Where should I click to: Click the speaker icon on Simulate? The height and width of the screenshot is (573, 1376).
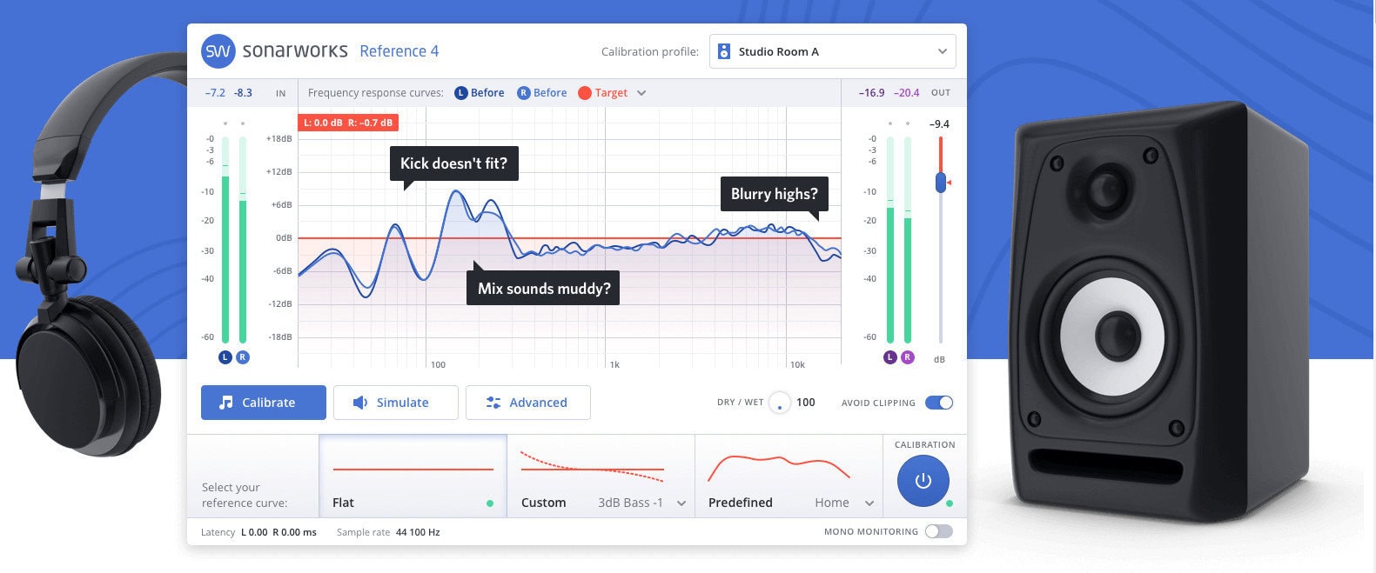click(360, 403)
